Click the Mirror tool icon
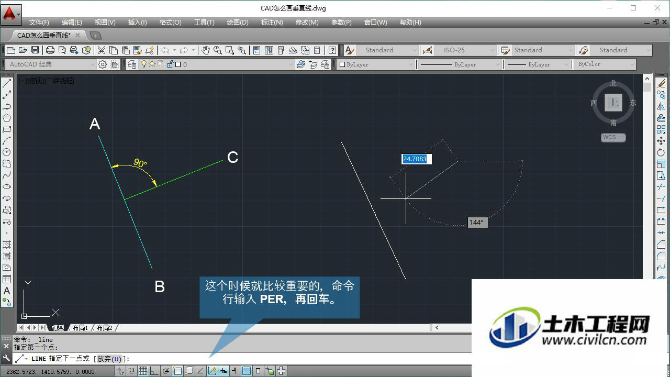 pyautogui.click(x=661, y=107)
